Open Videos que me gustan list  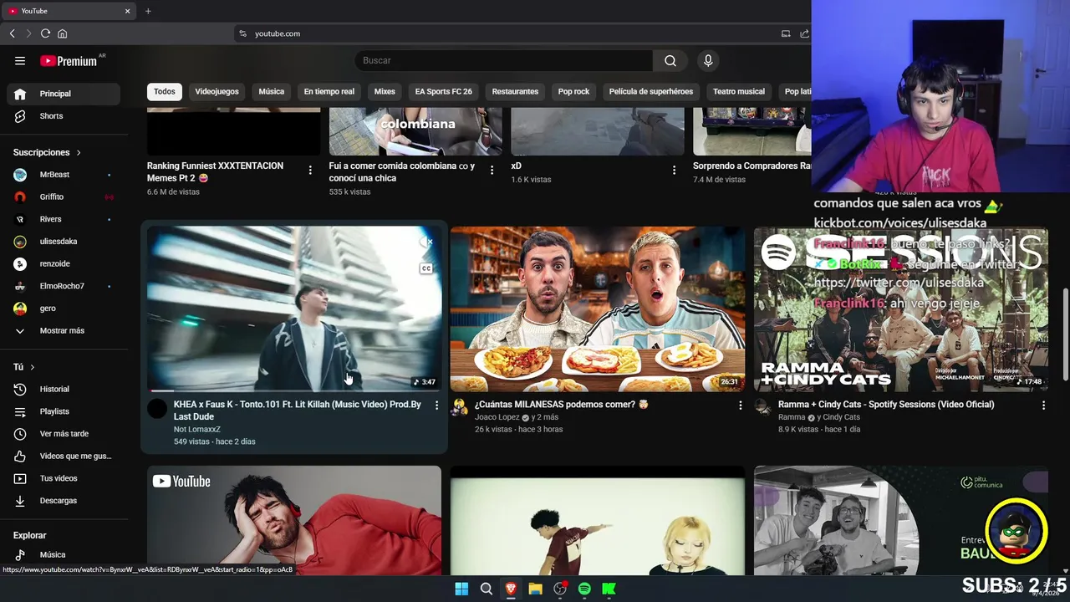64,456
